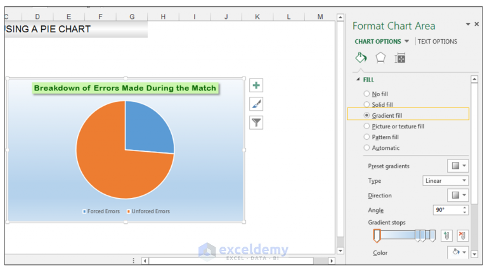Select the chart title text box

click(125, 89)
